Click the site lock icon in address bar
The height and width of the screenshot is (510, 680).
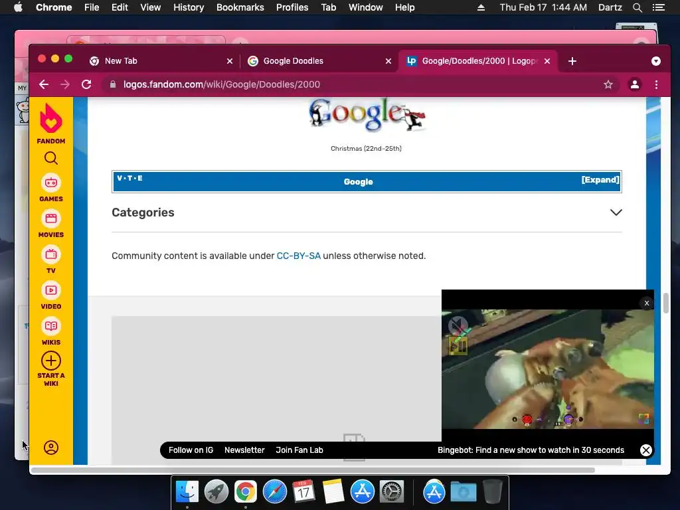(x=113, y=84)
